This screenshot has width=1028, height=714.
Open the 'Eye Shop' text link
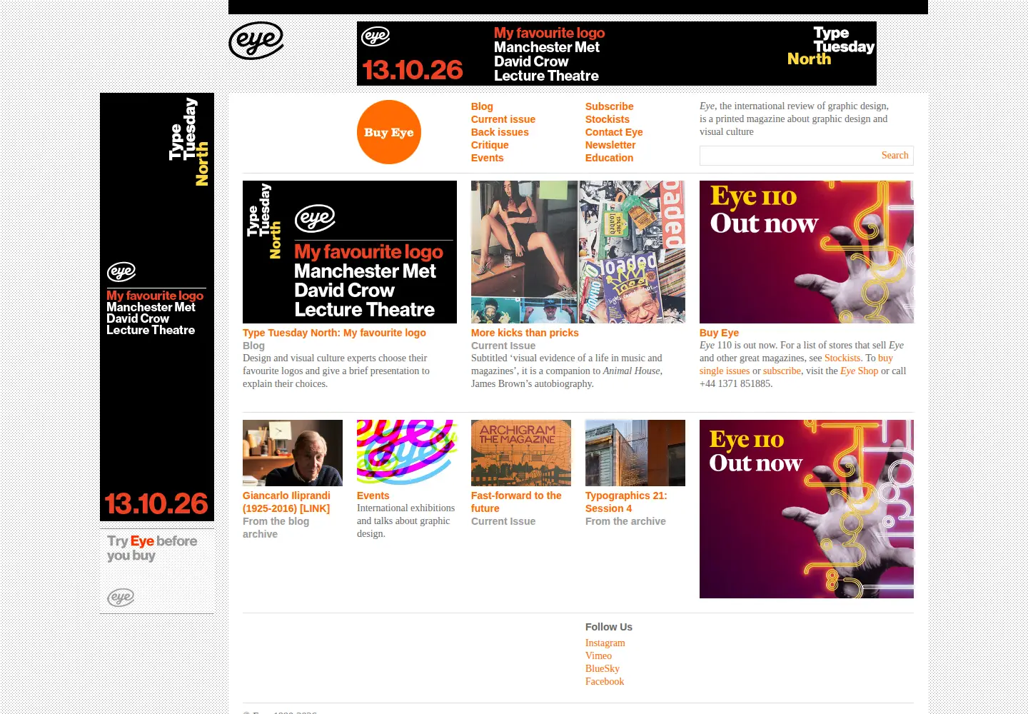coord(859,371)
